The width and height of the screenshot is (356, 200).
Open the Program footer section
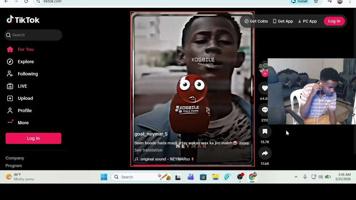[x=14, y=166]
